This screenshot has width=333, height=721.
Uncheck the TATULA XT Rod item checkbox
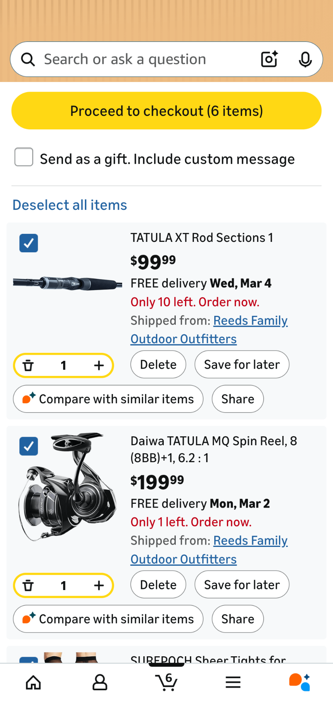[x=29, y=243]
